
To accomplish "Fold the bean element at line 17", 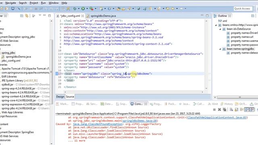I will 62,74.
